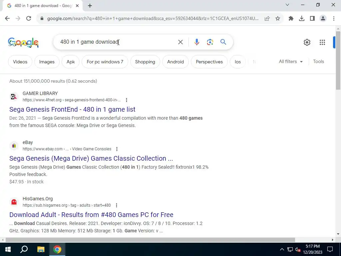Open sub.hisgames.org URL breadcrumb
This screenshot has height=256, width=341.
pos(67,205)
